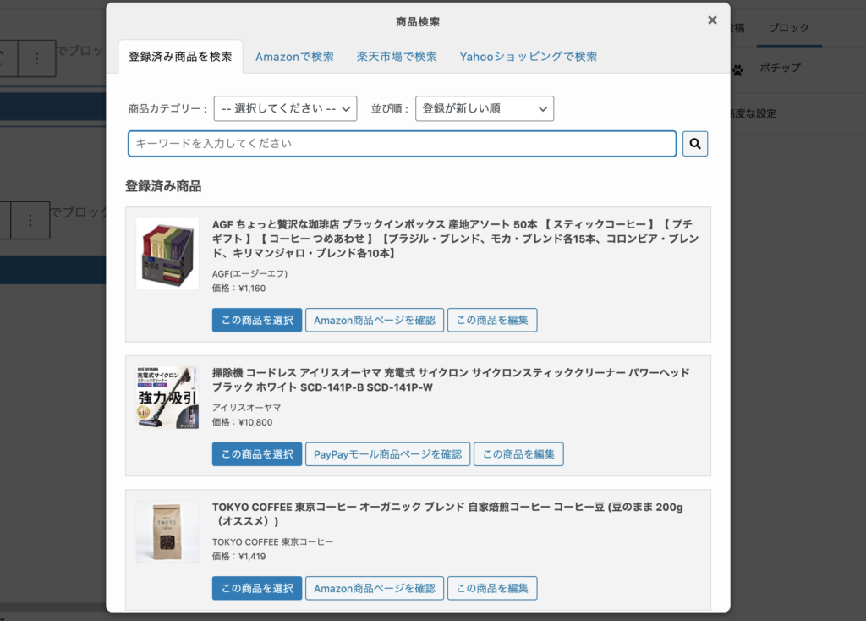Select the Iris Ohyama vacuum cleaner product
This screenshot has width=866, height=621.
[x=257, y=454]
